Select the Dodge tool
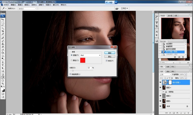The image size is (193, 115). coord(2,59)
